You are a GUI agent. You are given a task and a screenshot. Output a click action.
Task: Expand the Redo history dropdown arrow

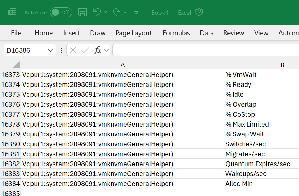click(x=125, y=12)
